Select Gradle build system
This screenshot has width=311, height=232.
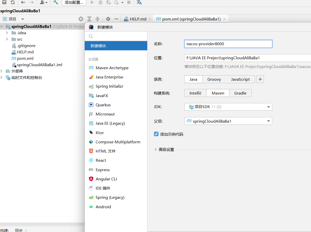(240, 93)
